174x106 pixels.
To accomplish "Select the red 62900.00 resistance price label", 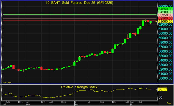I will click(x=165, y=18).
